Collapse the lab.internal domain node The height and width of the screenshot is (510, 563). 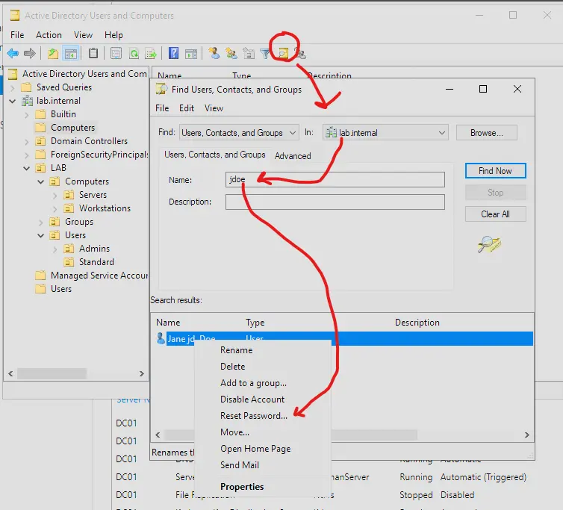pyautogui.click(x=13, y=102)
